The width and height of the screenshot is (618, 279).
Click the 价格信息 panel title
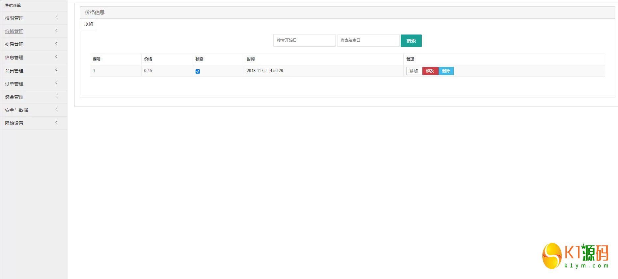[x=95, y=12]
